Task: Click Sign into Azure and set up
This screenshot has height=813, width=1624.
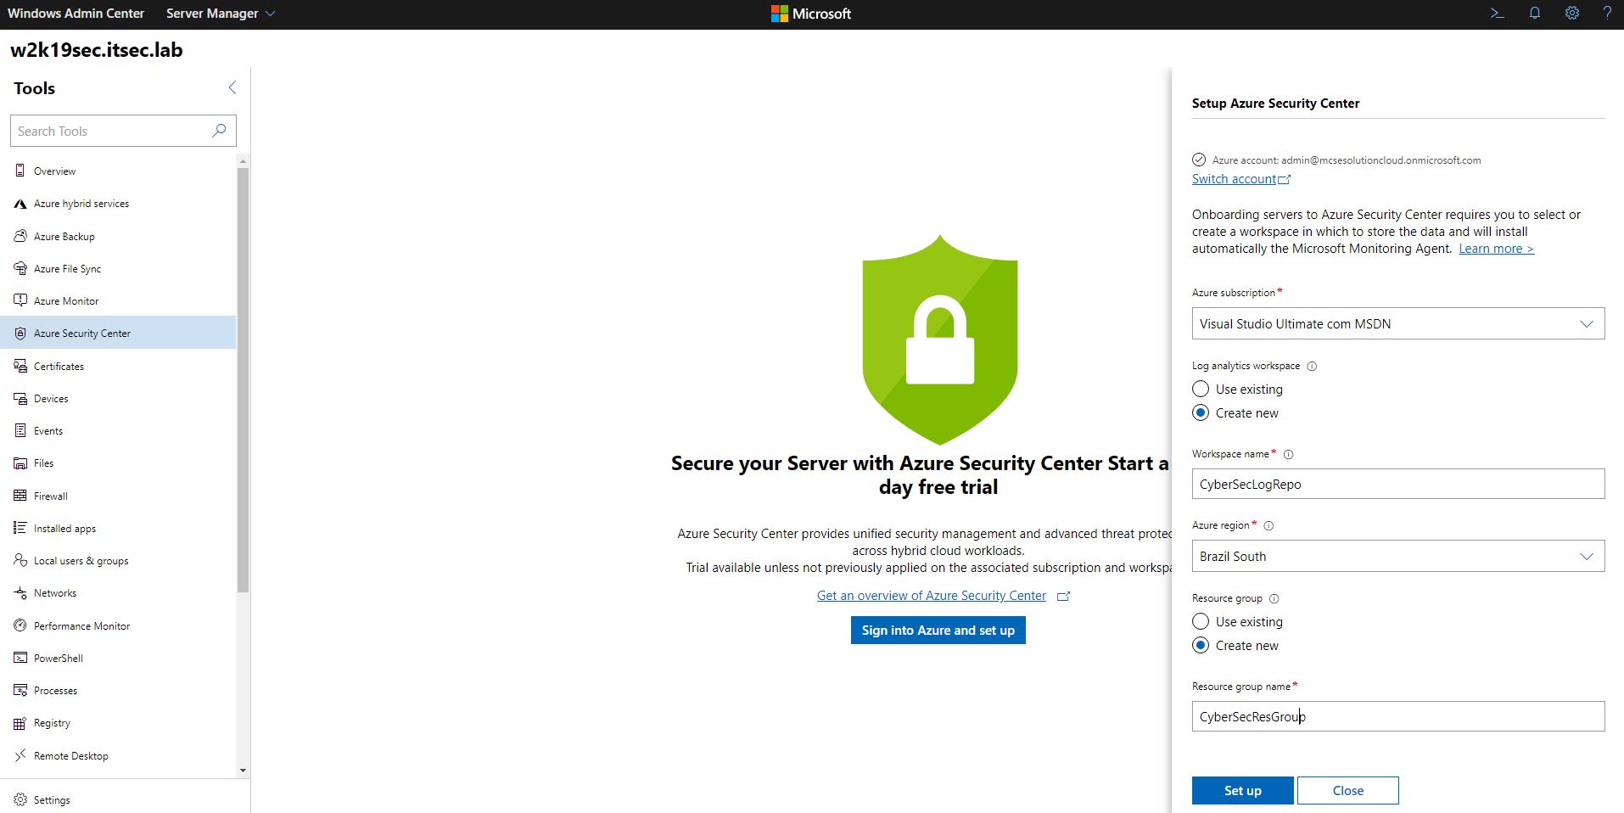Action: (938, 630)
